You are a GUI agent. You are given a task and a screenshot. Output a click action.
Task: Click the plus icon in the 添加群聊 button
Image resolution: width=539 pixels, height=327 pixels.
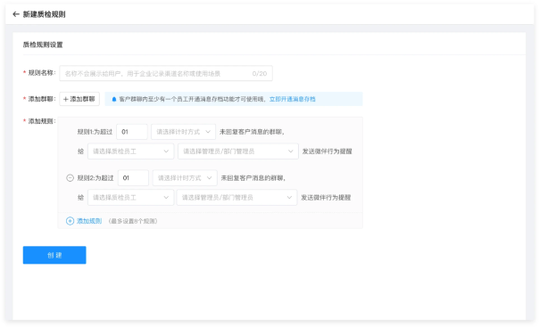(x=66, y=99)
